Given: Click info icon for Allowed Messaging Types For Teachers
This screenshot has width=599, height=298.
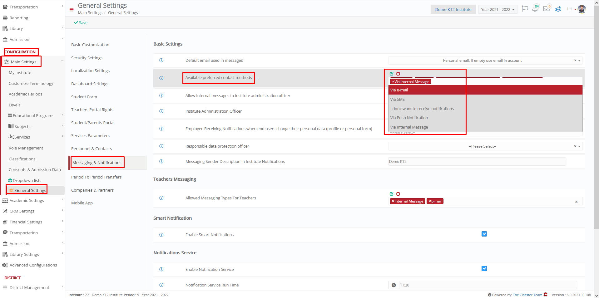Looking at the screenshot, I should click(x=161, y=198).
